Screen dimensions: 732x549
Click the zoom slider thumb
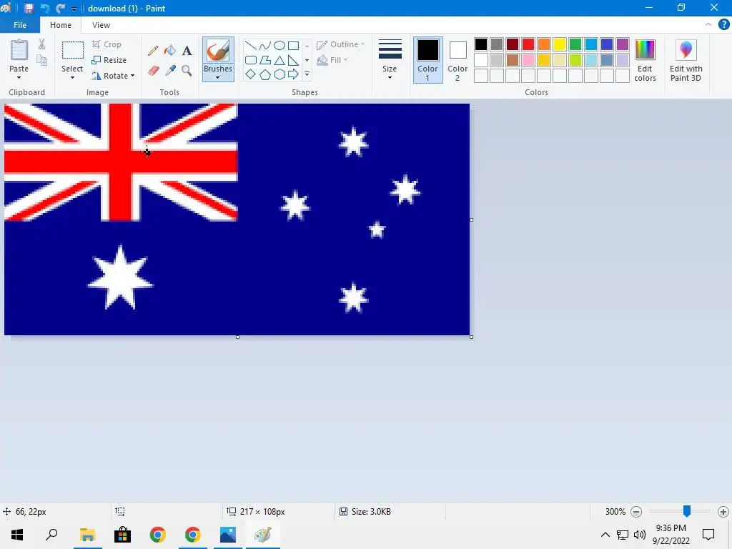click(687, 511)
